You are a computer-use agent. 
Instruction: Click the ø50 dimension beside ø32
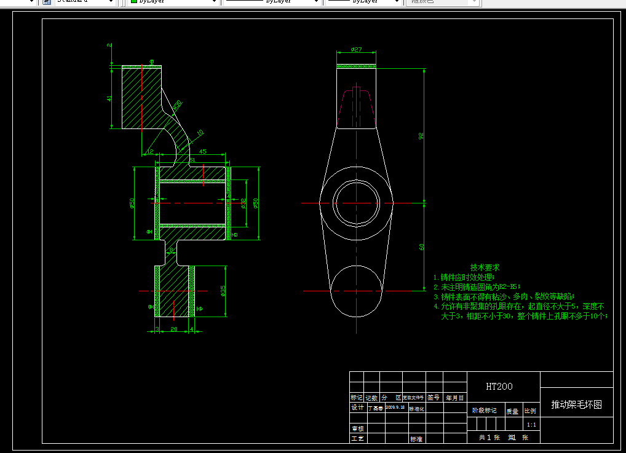(x=256, y=203)
